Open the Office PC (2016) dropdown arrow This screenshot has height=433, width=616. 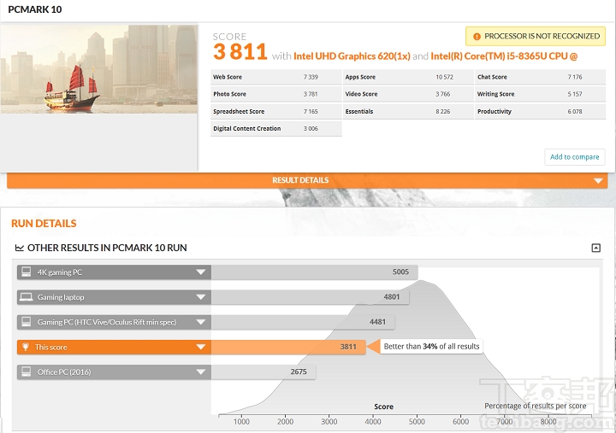[x=200, y=372]
